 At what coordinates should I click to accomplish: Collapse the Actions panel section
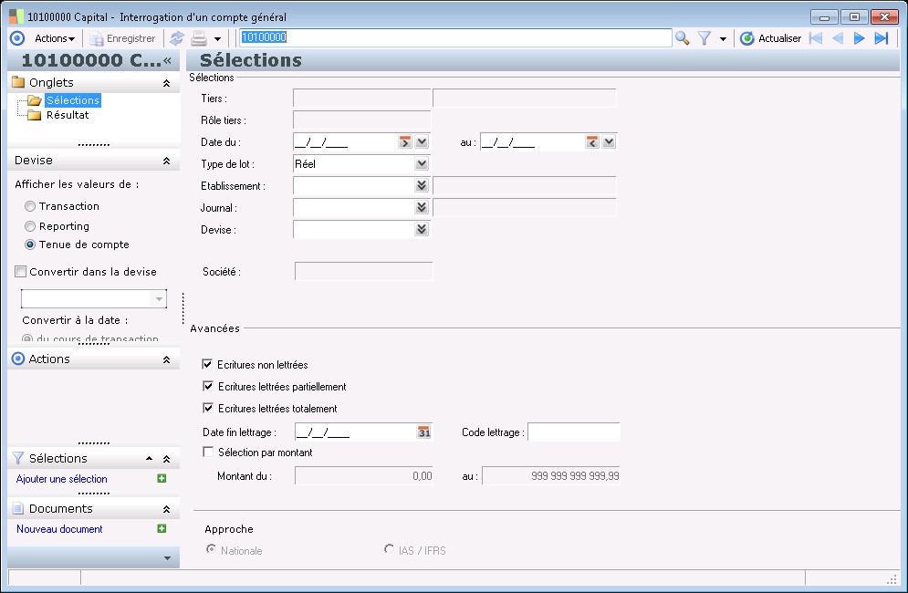(x=167, y=359)
